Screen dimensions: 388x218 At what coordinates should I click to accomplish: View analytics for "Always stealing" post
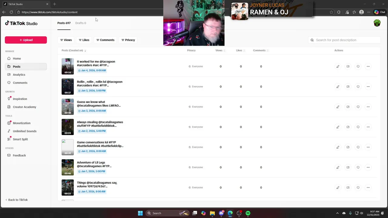[x=348, y=127]
